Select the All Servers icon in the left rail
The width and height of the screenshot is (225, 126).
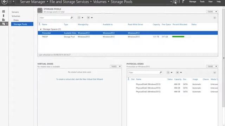click(4, 20)
